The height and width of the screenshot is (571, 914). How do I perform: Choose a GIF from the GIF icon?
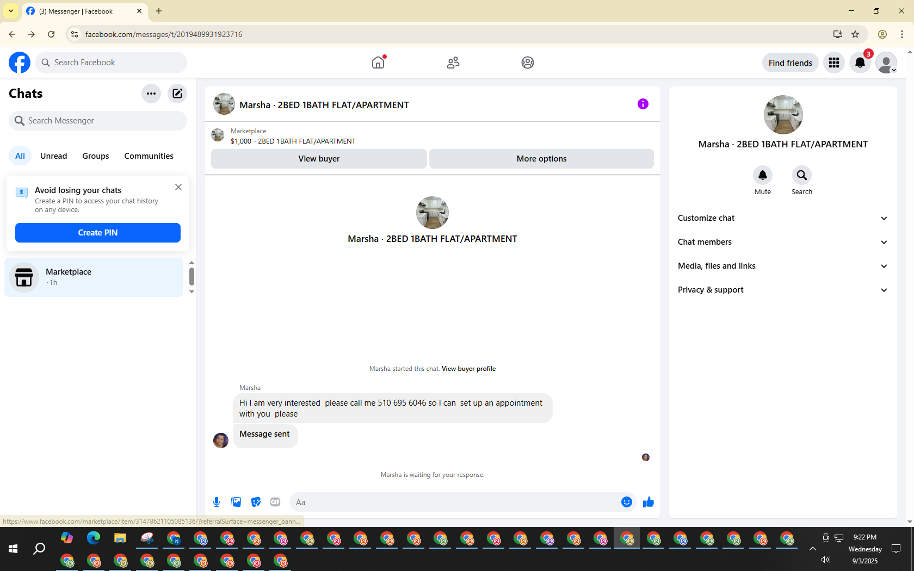tap(275, 502)
